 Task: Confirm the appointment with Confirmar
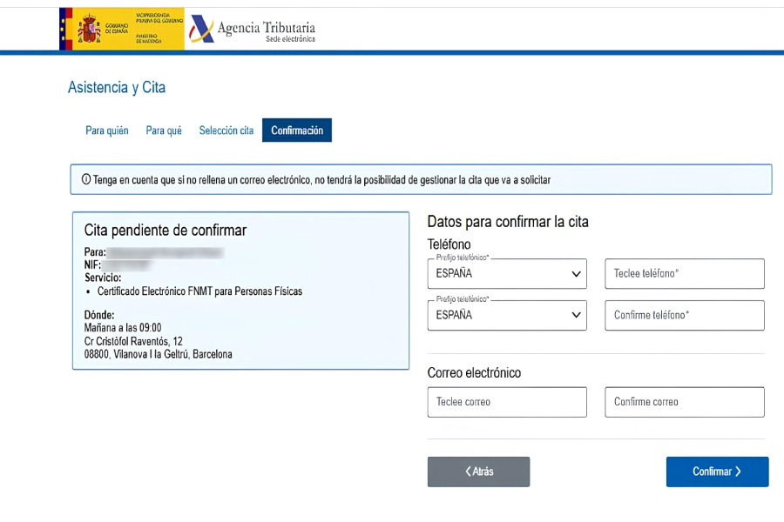718,472
